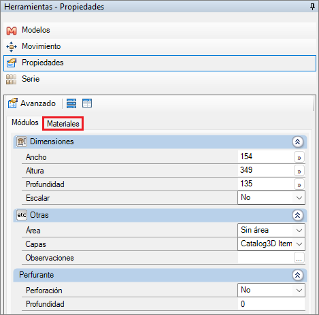The image size is (319, 315).
Task: Select the Movimiento tool icon
Action: click(12, 46)
